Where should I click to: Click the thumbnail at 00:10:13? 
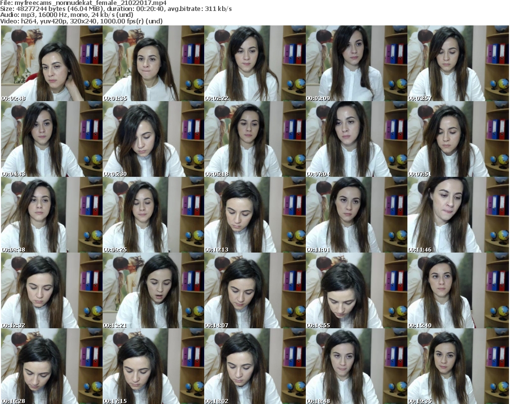[x=255, y=215]
